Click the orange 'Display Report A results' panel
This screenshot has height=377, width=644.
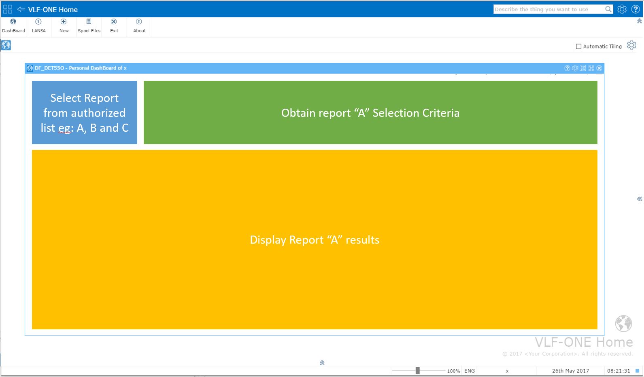315,240
